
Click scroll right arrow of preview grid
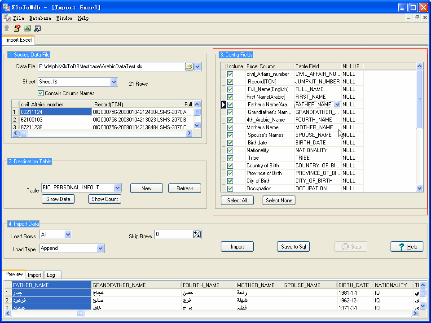(x=415, y=313)
